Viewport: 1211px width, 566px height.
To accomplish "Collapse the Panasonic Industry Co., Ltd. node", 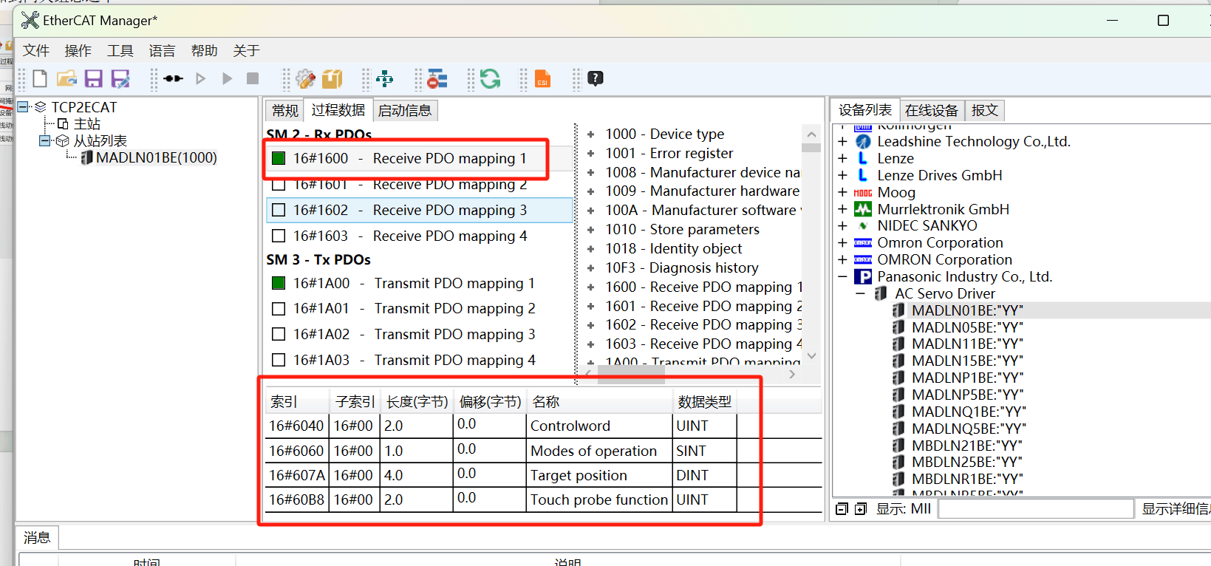I will tap(842, 276).
